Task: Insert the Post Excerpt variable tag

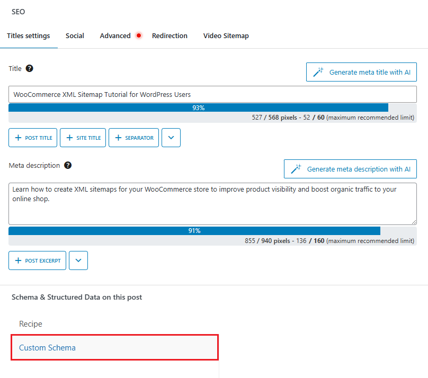Action: click(x=38, y=260)
